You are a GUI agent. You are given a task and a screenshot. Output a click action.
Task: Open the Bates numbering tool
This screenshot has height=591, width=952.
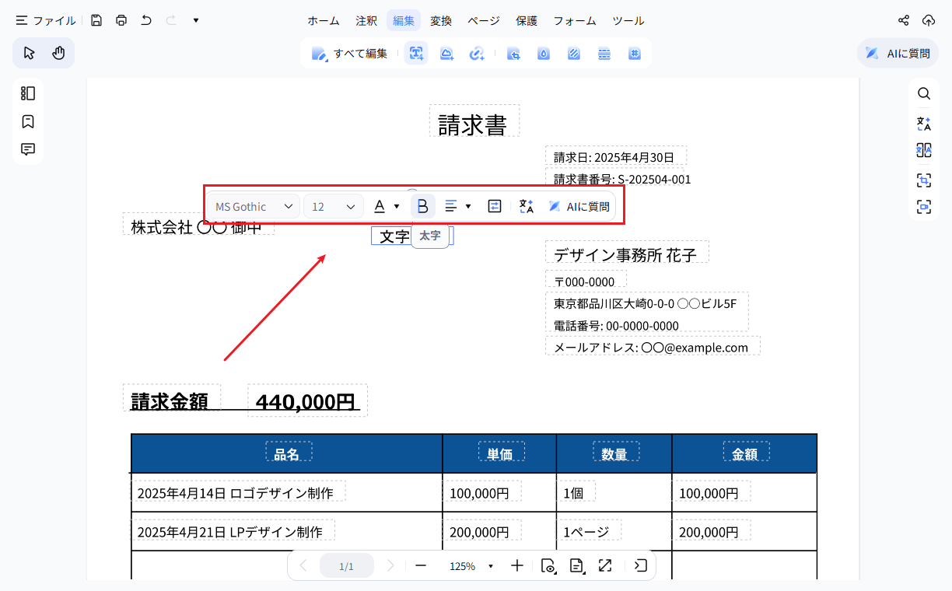click(635, 54)
